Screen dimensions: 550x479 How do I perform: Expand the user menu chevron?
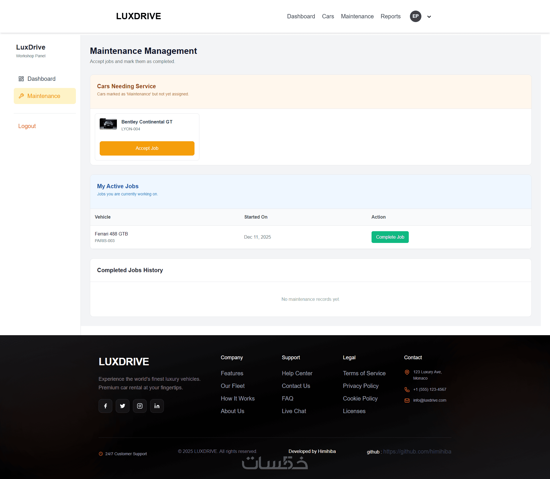(429, 17)
